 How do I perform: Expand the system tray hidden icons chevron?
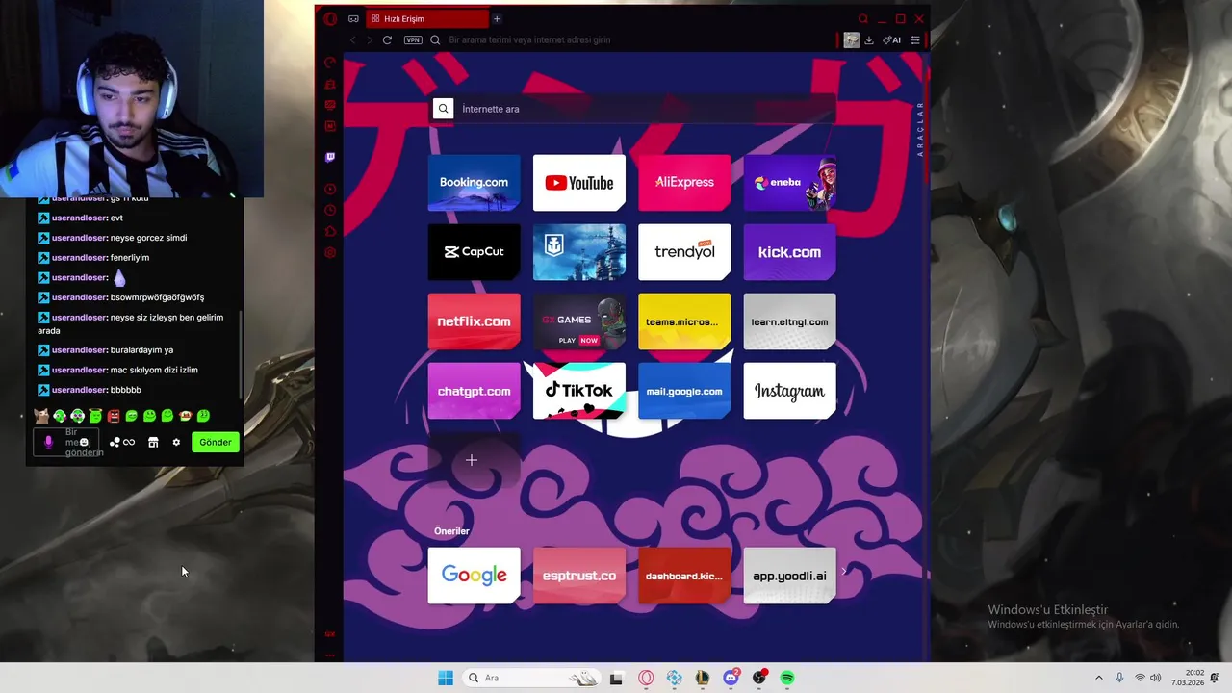click(x=1098, y=678)
